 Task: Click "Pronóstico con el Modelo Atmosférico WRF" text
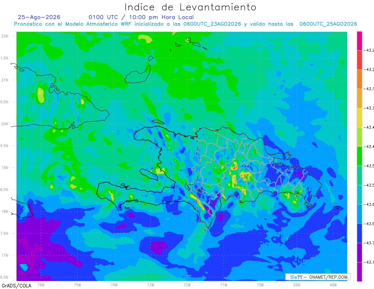click(73, 24)
